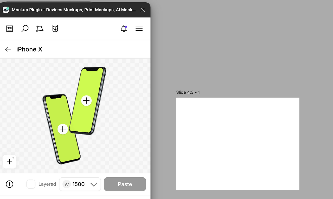Expand the width 1500 dropdown
Viewport: 333px width, 199px height.
click(94, 184)
